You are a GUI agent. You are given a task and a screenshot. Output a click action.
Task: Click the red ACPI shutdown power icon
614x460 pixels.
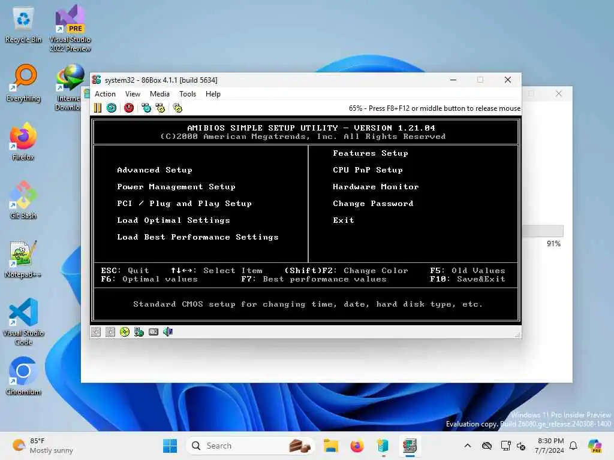click(129, 108)
